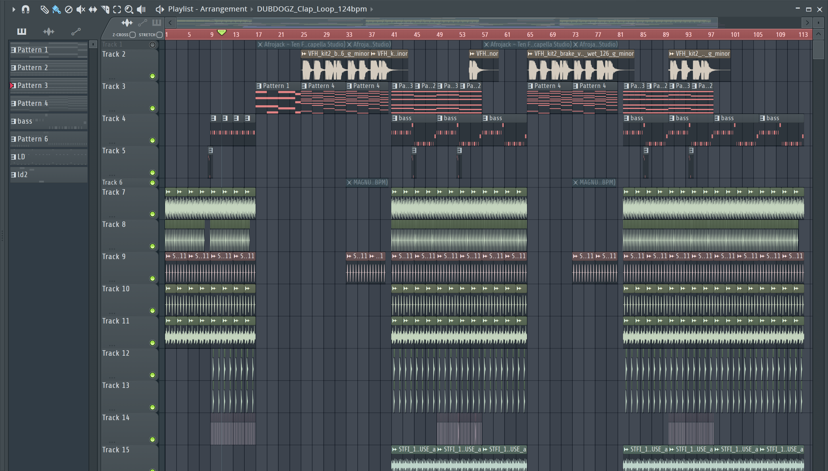Screen dimensions: 828x471
Task: Select the Track 15 header label
Action: click(x=116, y=450)
